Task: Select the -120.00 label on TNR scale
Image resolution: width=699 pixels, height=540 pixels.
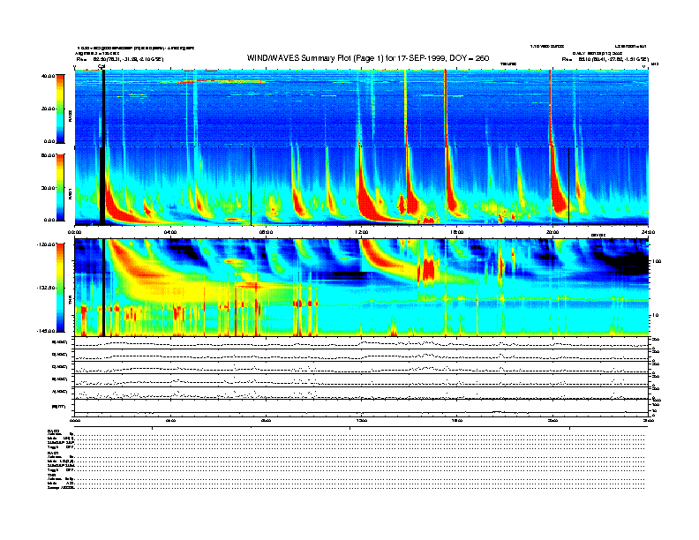Action: point(46,244)
